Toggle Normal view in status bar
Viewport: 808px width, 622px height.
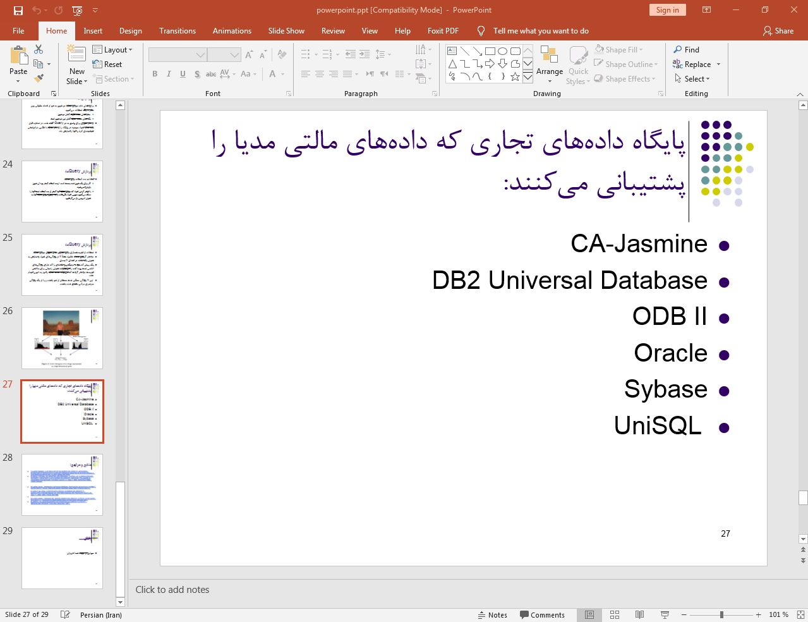coord(589,614)
